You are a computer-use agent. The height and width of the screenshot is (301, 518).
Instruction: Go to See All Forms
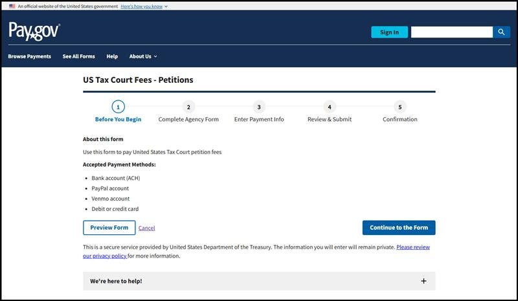coord(78,56)
